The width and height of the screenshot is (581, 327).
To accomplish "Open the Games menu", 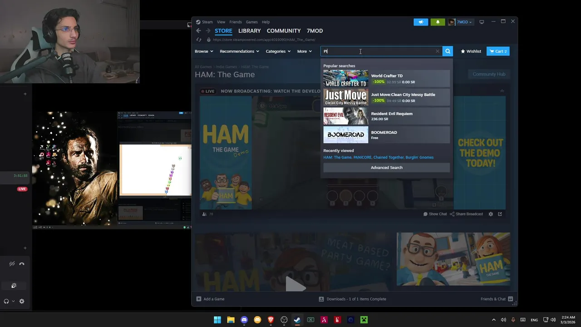I will 251,22.
